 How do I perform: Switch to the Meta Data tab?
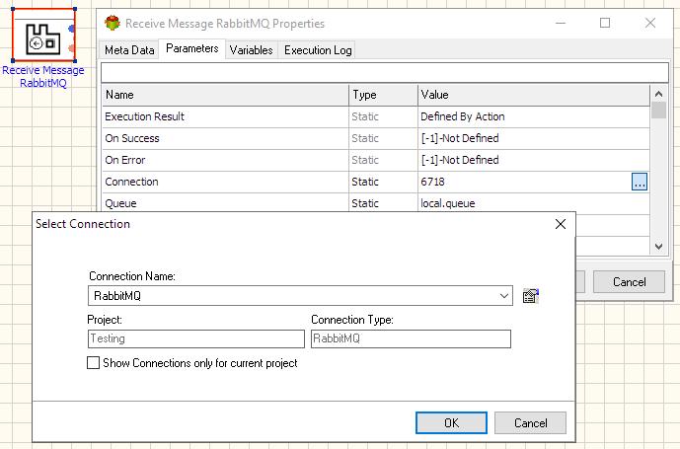point(129,50)
